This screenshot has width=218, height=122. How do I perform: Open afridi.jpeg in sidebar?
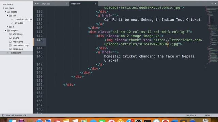tap(17, 34)
